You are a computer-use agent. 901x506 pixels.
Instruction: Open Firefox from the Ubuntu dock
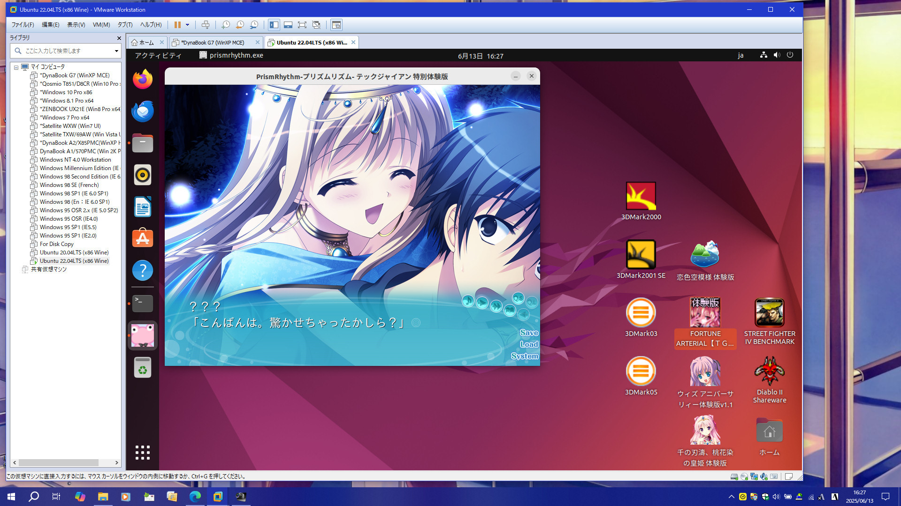click(x=143, y=80)
